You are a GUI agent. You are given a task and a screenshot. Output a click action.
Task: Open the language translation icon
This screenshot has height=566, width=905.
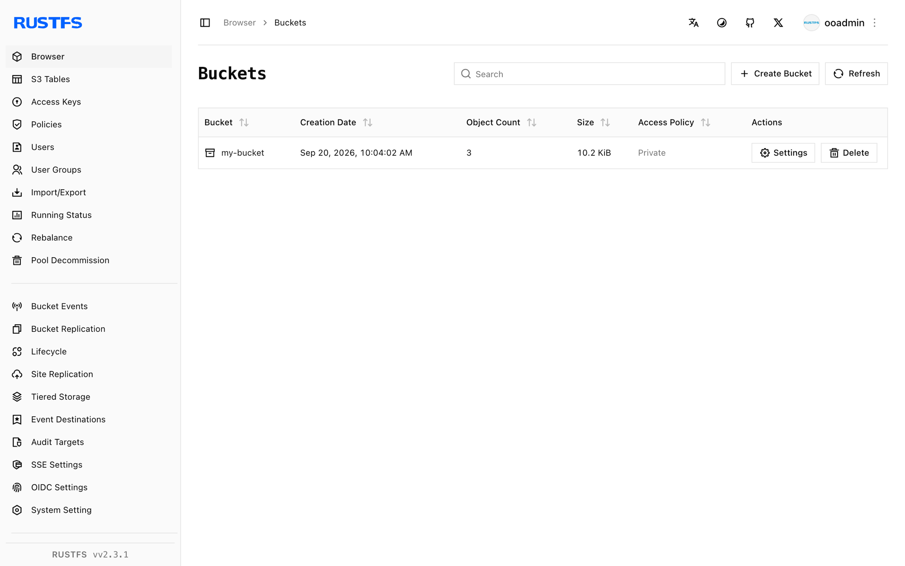pyautogui.click(x=693, y=23)
